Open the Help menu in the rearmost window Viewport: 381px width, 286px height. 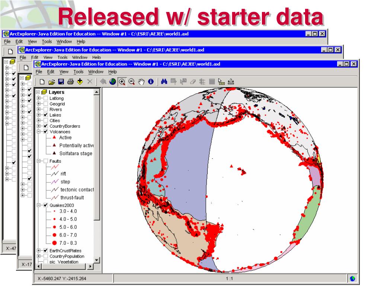(x=81, y=42)
